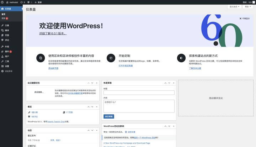Viewport: 256px width, 147px height.
Task: Click the quick draft 标题 title field
Action: tap(139, 93)
